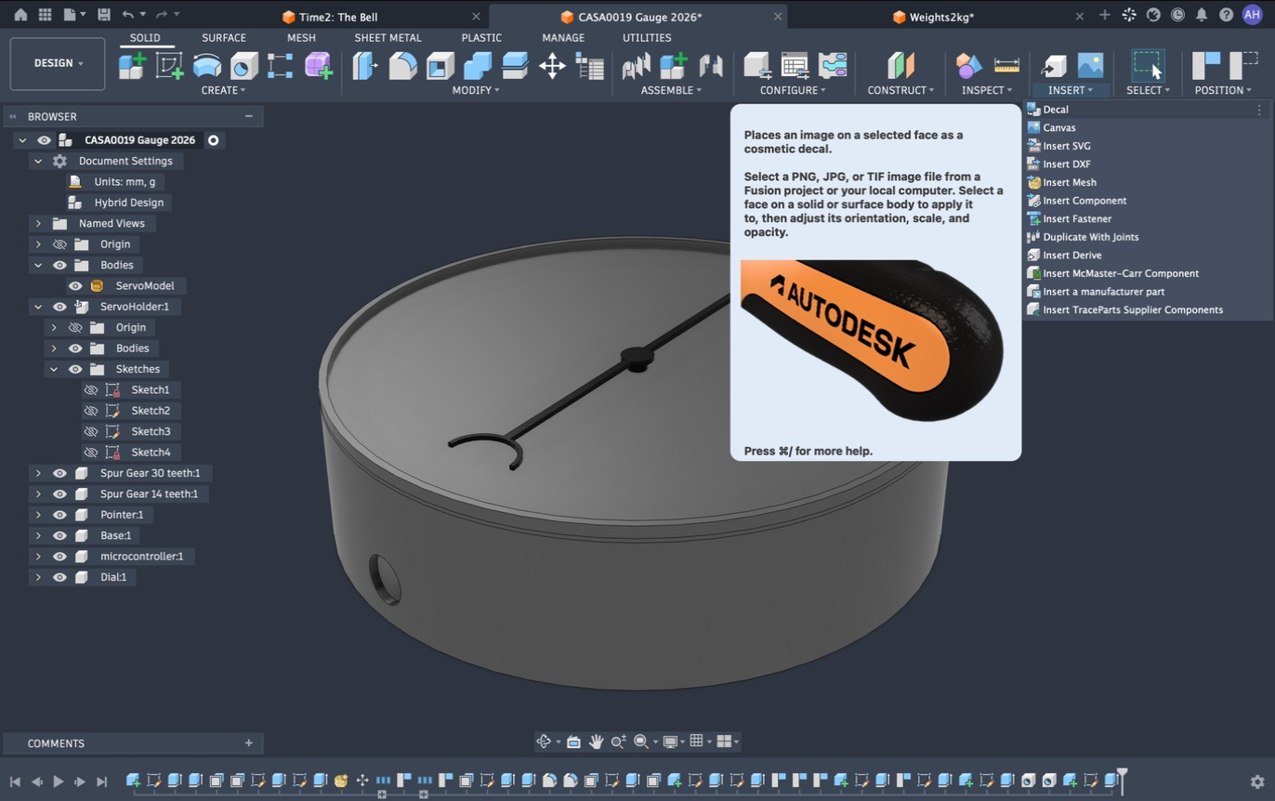Click the Create Sketch icon

click(169, 65)
